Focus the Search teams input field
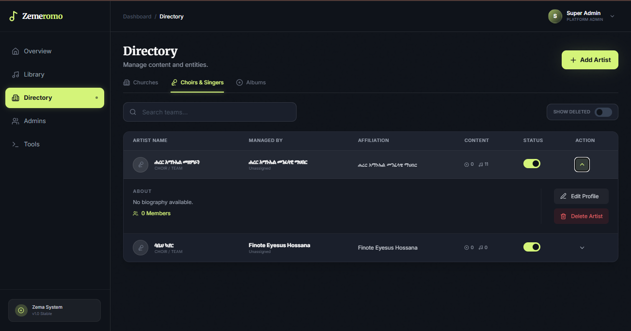Viewport: 631px width, 331px height. pyautogui.click(x=210, y=112)
